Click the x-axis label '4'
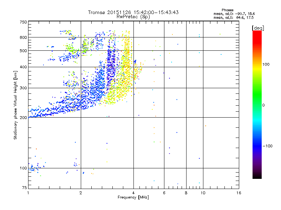 click(133, 193)
